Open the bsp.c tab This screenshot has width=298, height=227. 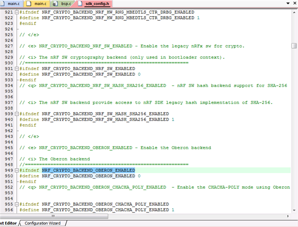coord(63,4)
